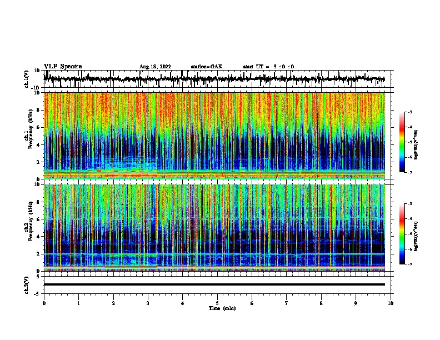Viewport: 440px width, 340px height.
Task: Click the ch.1 Frequency (kHz) axis label
Action: (x=31, y=129)
